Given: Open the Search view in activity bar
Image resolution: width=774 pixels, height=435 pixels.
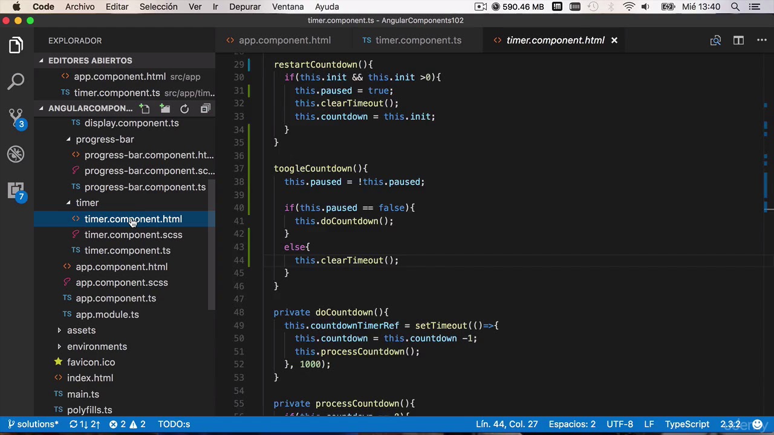Looking at the screenshot, I should [x=16, y=81].
